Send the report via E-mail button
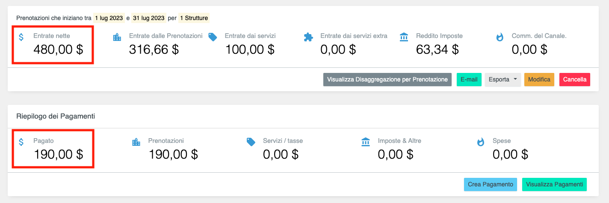 click(469, 80)
